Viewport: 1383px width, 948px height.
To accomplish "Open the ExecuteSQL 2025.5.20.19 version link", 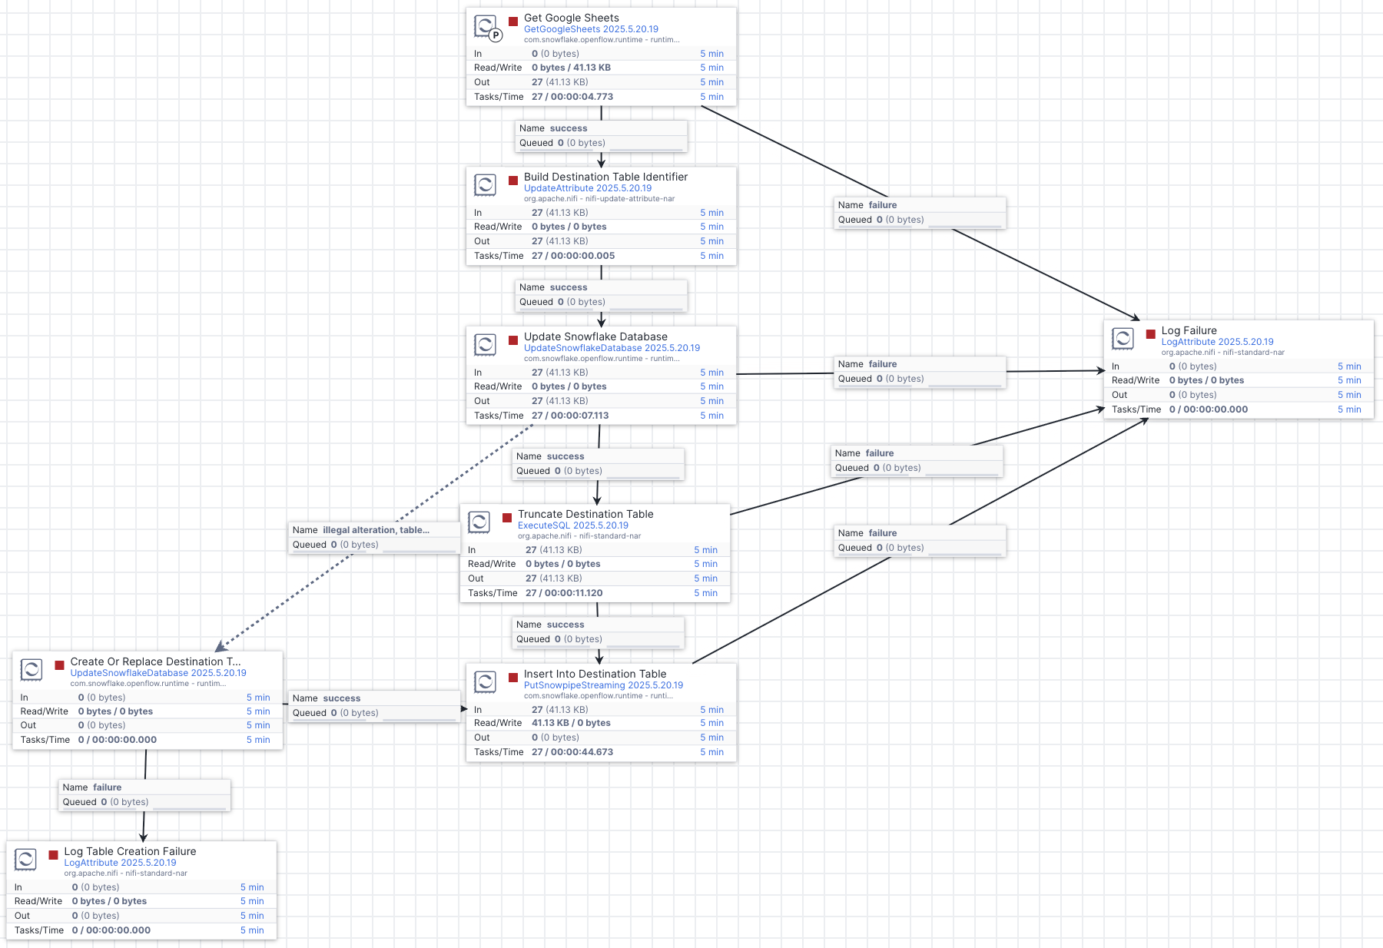I will 574,525.
